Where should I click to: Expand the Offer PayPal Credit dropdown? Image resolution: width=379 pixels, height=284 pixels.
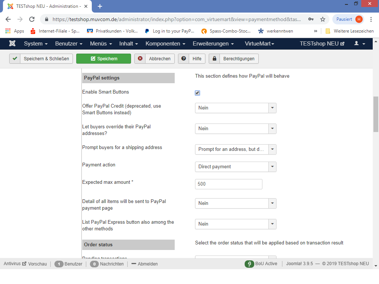272,108
